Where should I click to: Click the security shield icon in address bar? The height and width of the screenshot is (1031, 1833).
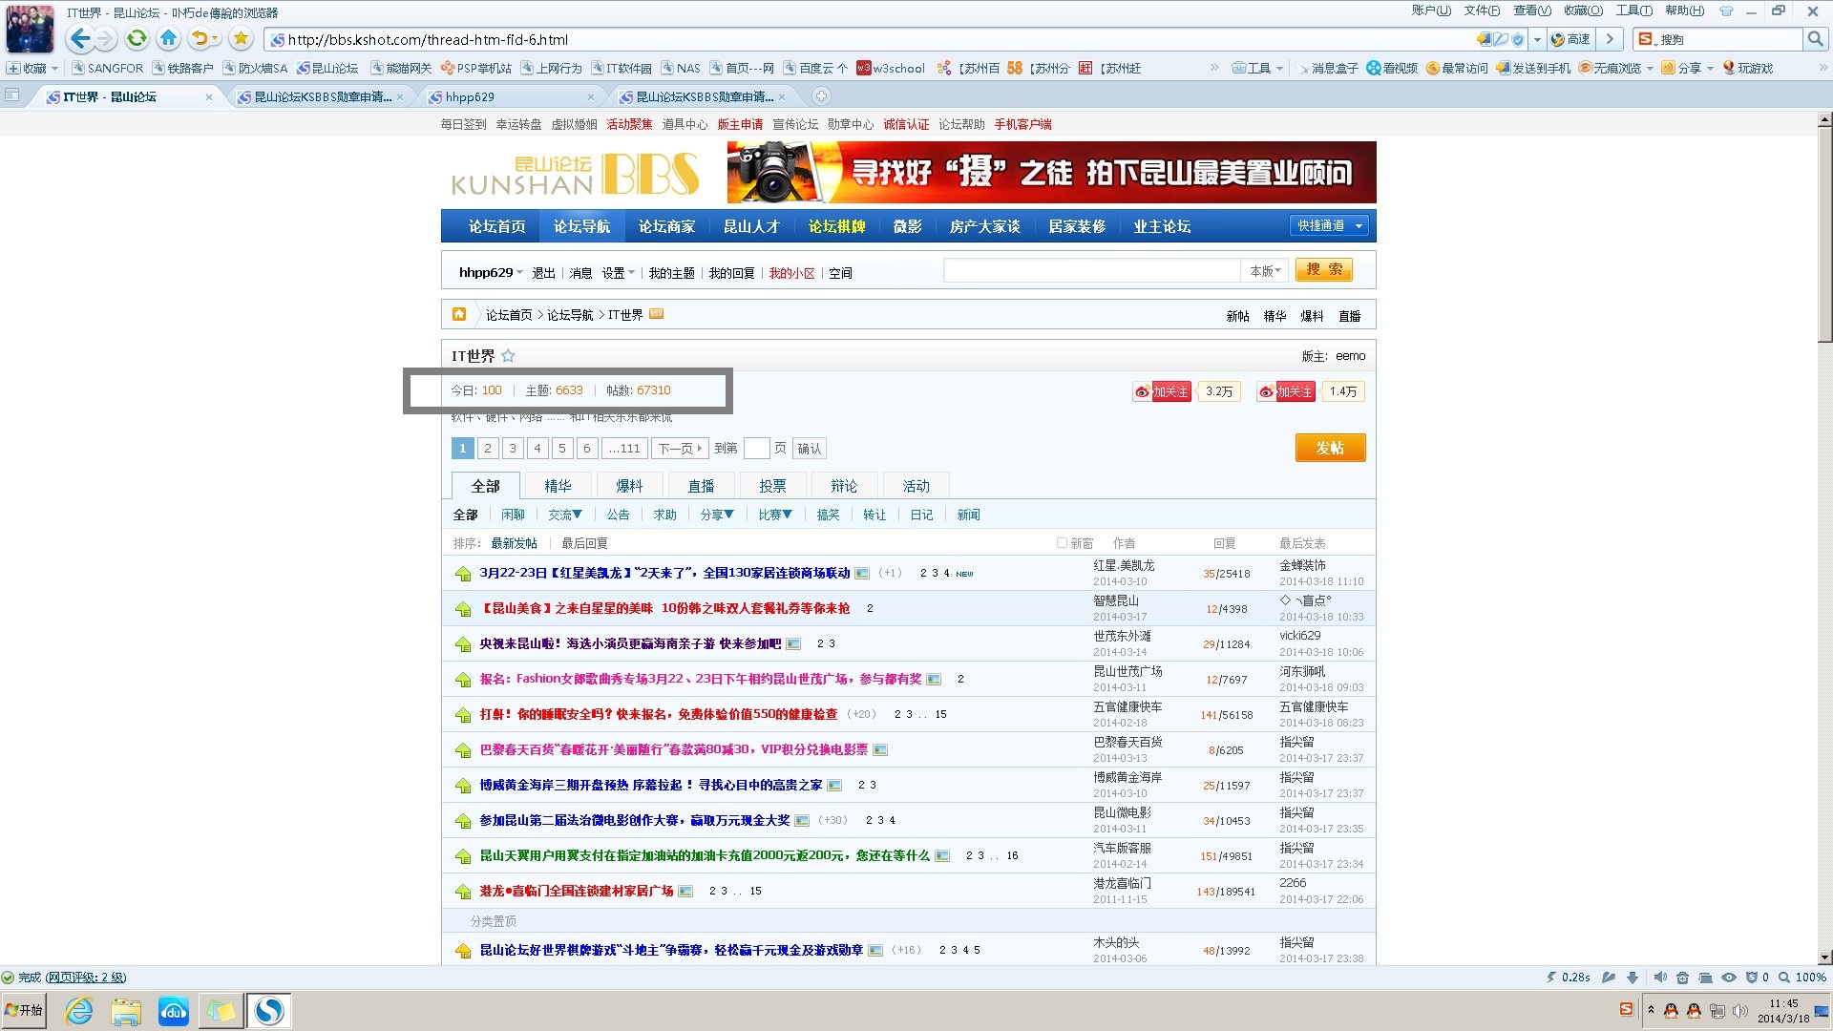tap(1518, 39)
